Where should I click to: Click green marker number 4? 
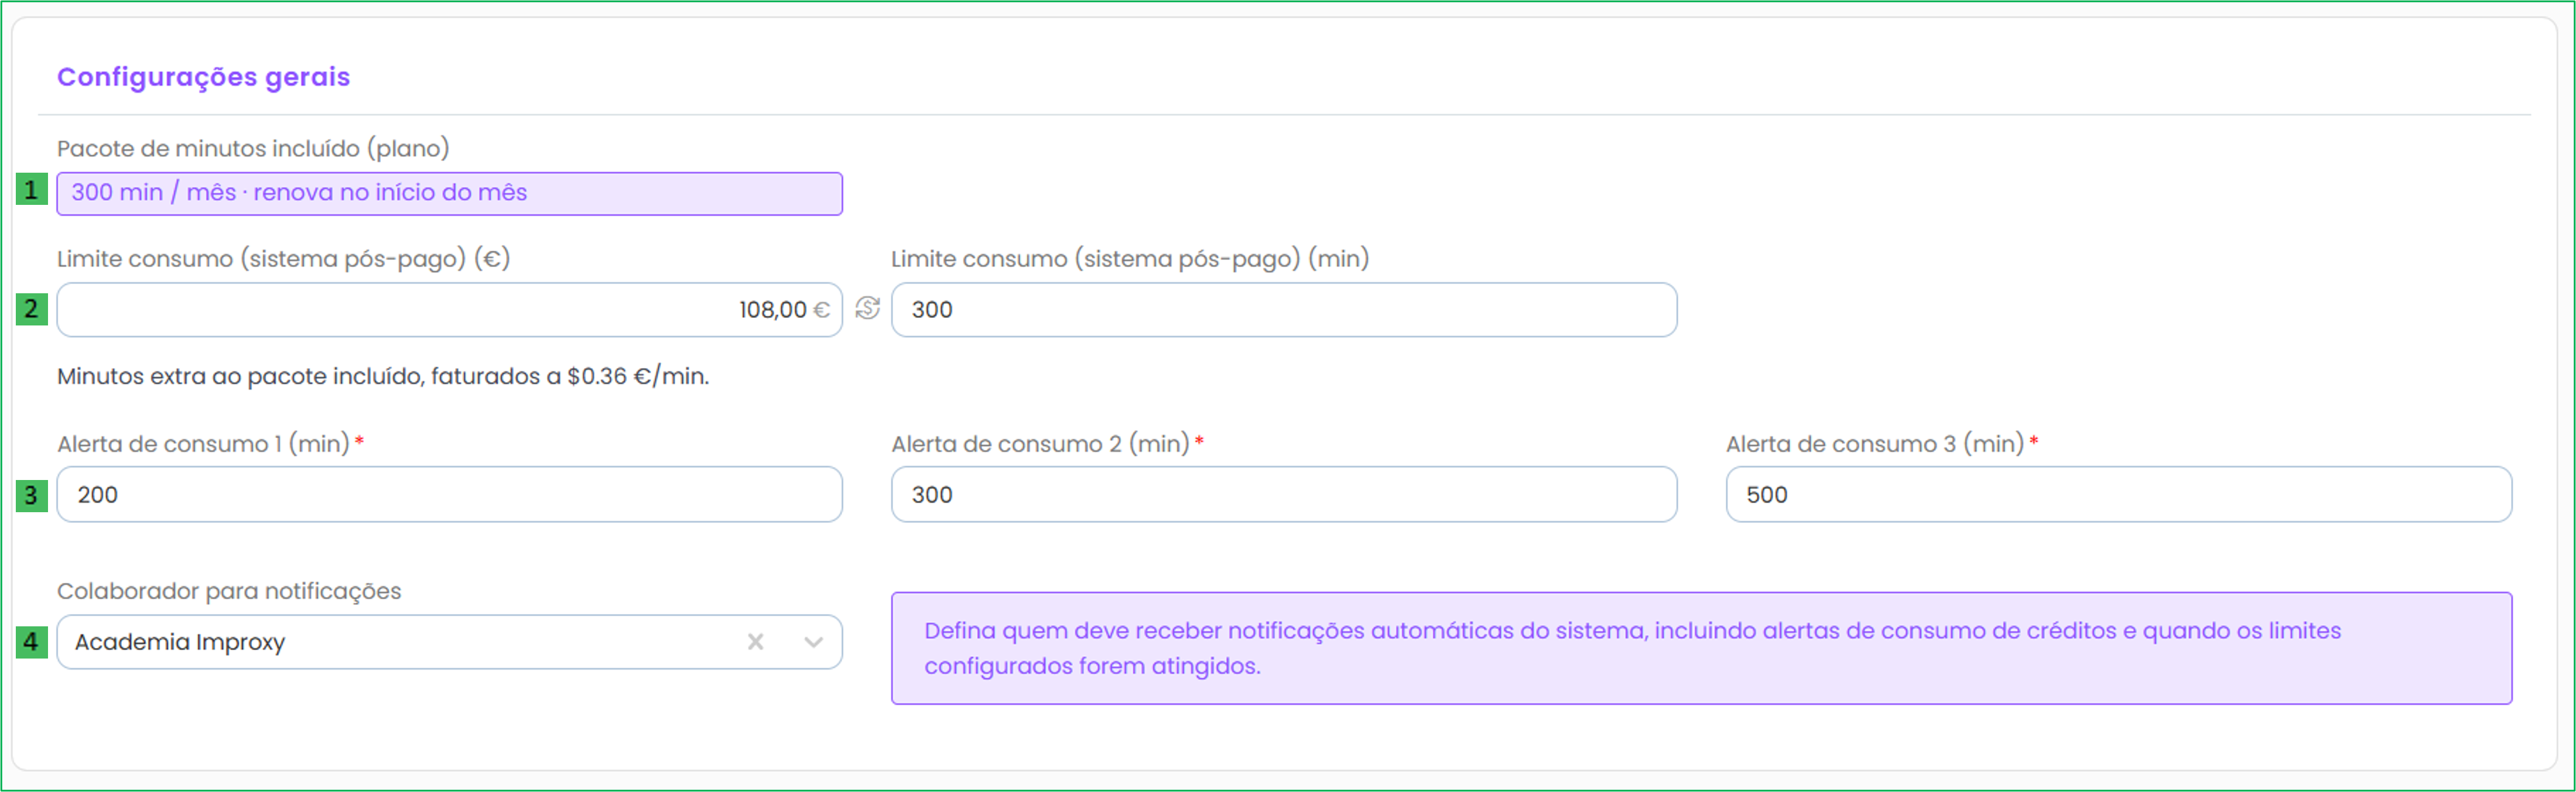tap(31, 642)
